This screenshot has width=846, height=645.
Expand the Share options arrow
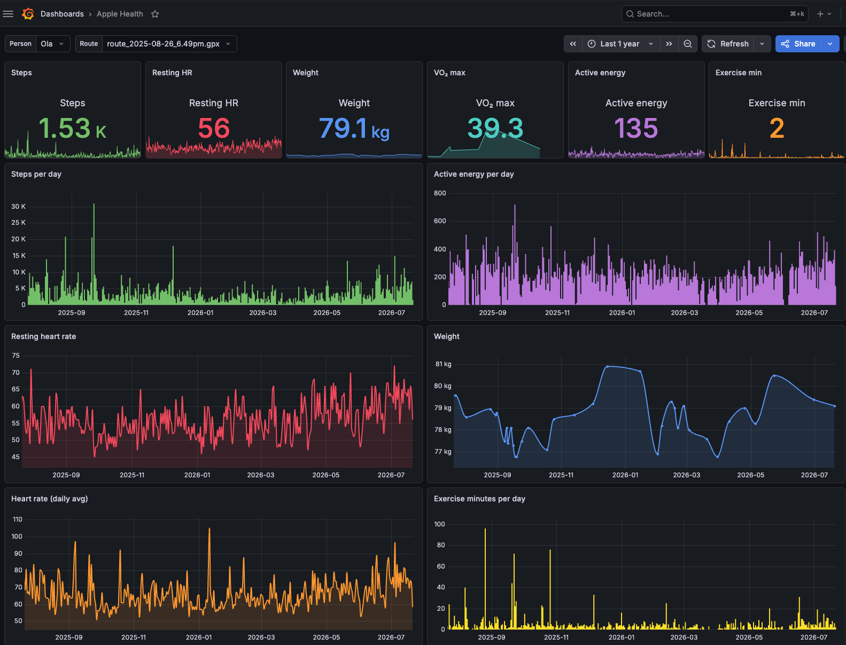pos(830,44)
